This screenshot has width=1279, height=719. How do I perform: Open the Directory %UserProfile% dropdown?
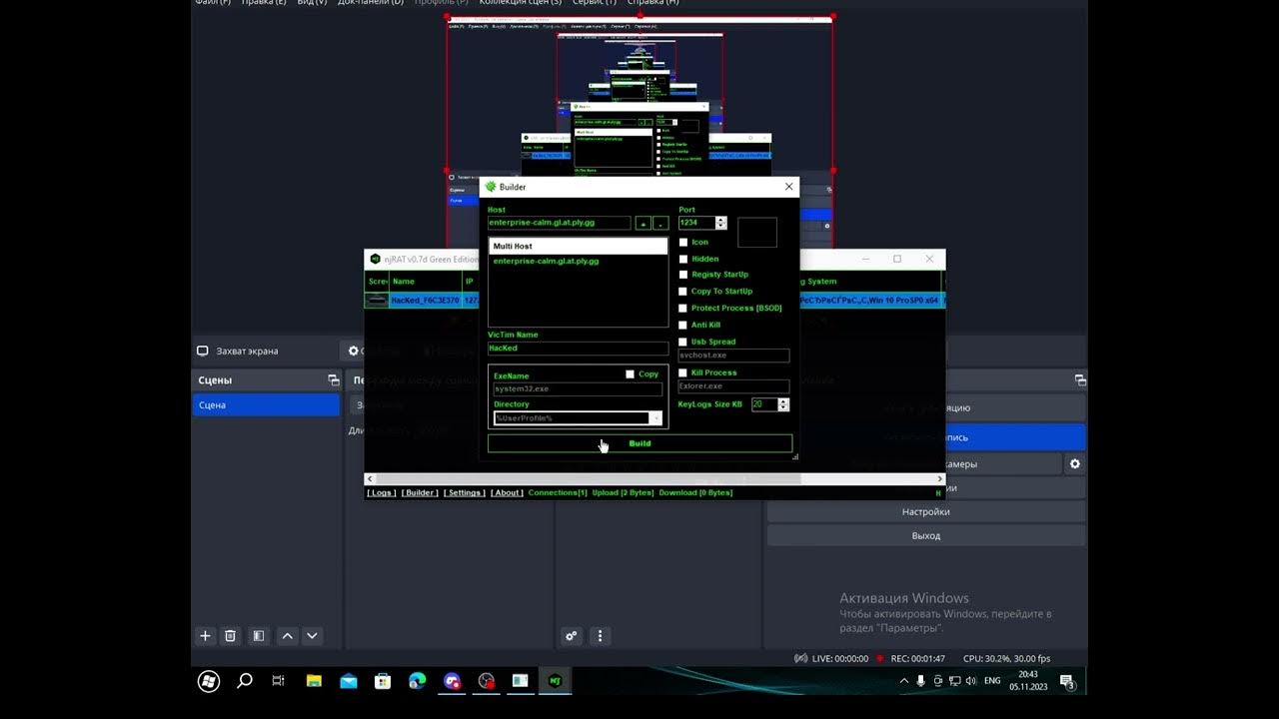[655, 418]
